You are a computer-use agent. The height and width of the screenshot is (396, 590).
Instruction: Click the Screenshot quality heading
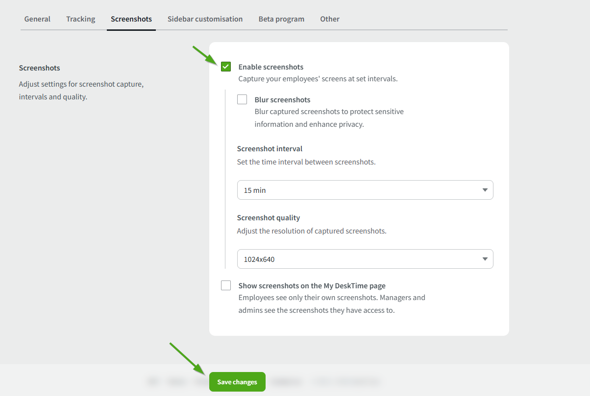(x=268, y=218)
